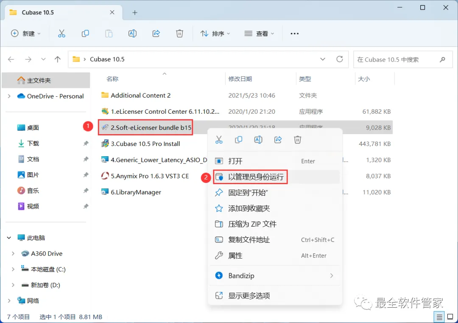The height and width of the screenshot is (323, 458).
Task: Collapse the 此电脑 tree node
Action: point(9,238)
